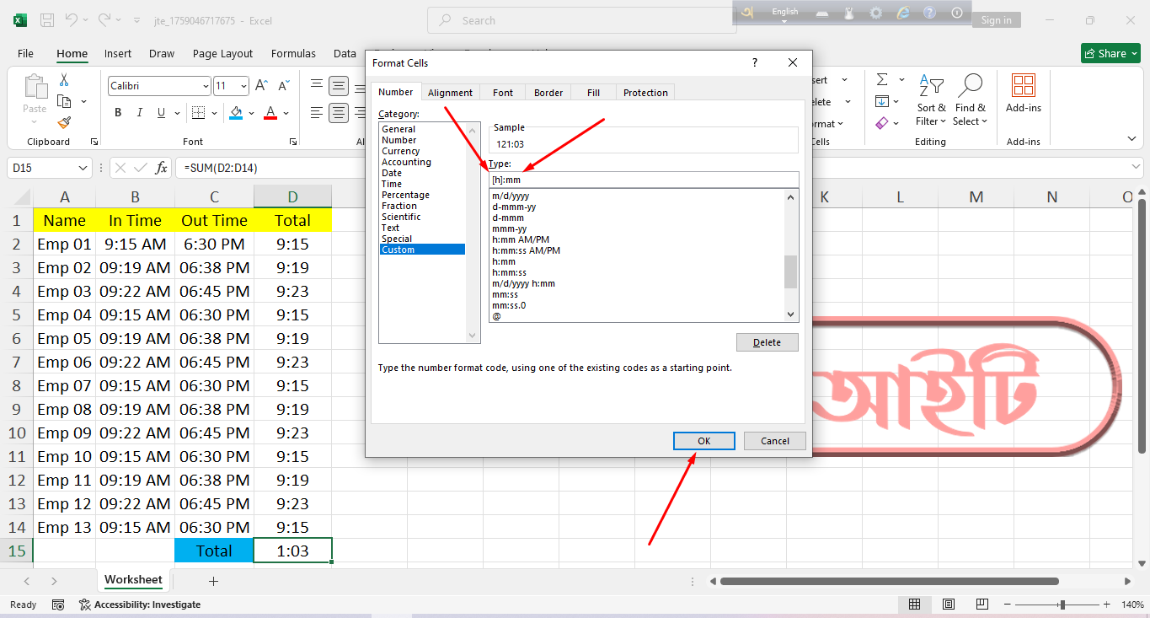This screenshot has width=1150, height=618.
Task: Click the Delete button in dialog
Action: tap(767, 342)
